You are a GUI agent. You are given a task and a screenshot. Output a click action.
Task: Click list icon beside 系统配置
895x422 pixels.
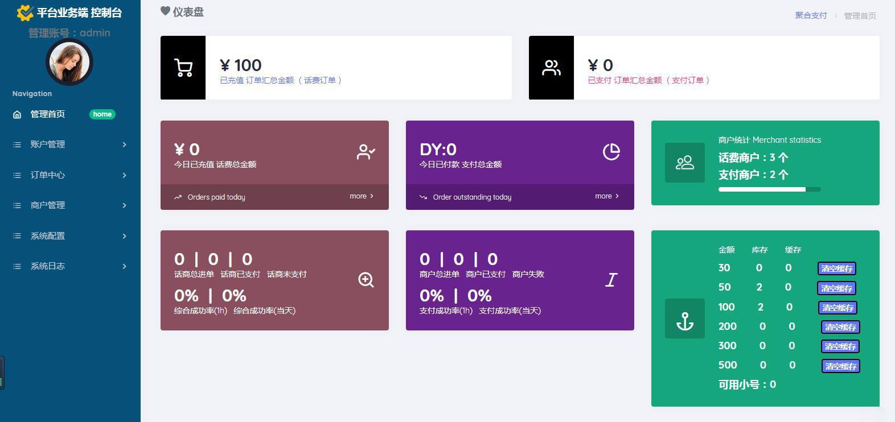(x=17, y=236)
